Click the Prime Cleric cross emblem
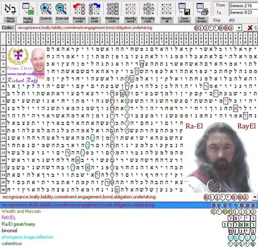 pos(18,56)
